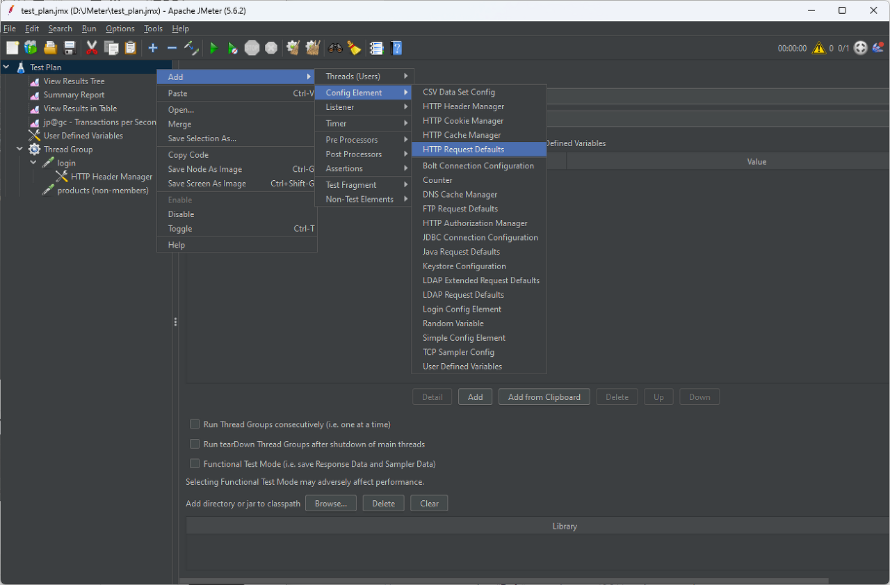Click the Reset Search brush icon

pos(355,48)
